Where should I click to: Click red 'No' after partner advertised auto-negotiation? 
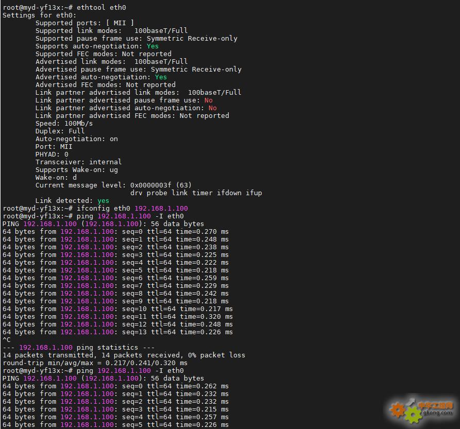(x=212, y=108)
